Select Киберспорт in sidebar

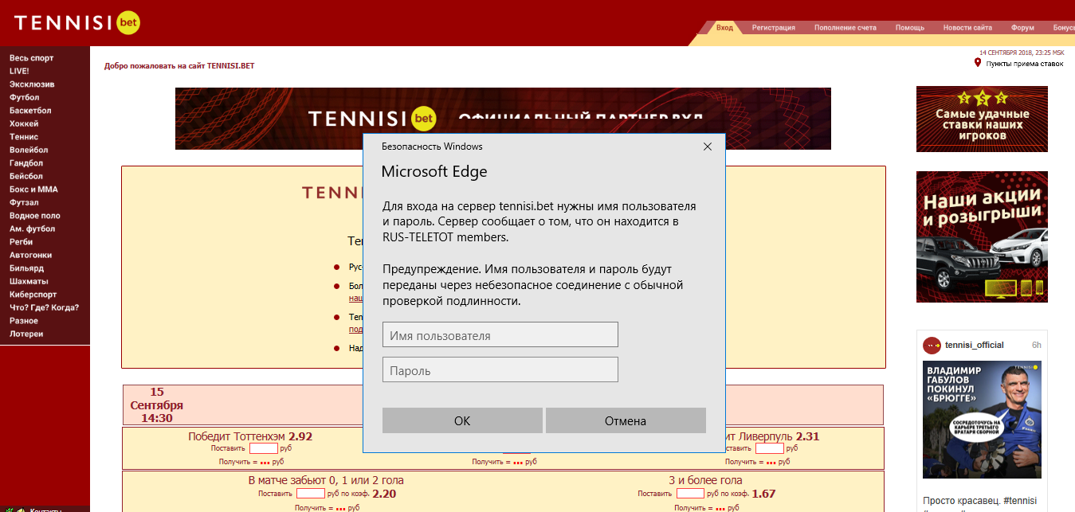(x=33, y=295)
